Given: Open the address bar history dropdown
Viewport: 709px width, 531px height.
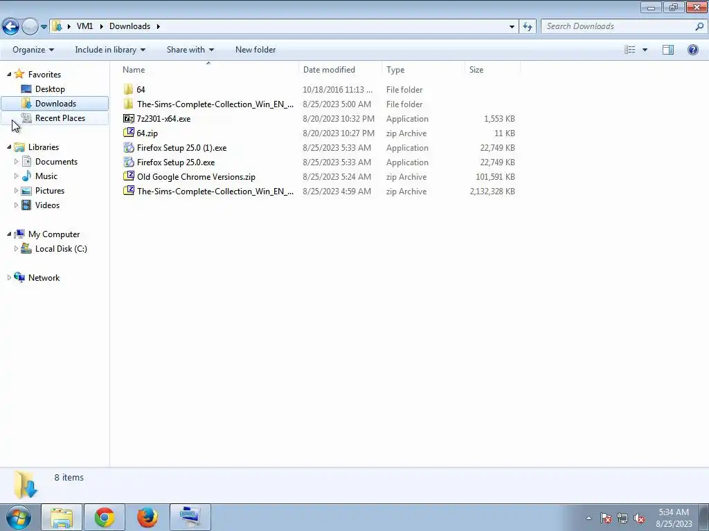Looking at the screenshot, I should click(x=512, y=26).
